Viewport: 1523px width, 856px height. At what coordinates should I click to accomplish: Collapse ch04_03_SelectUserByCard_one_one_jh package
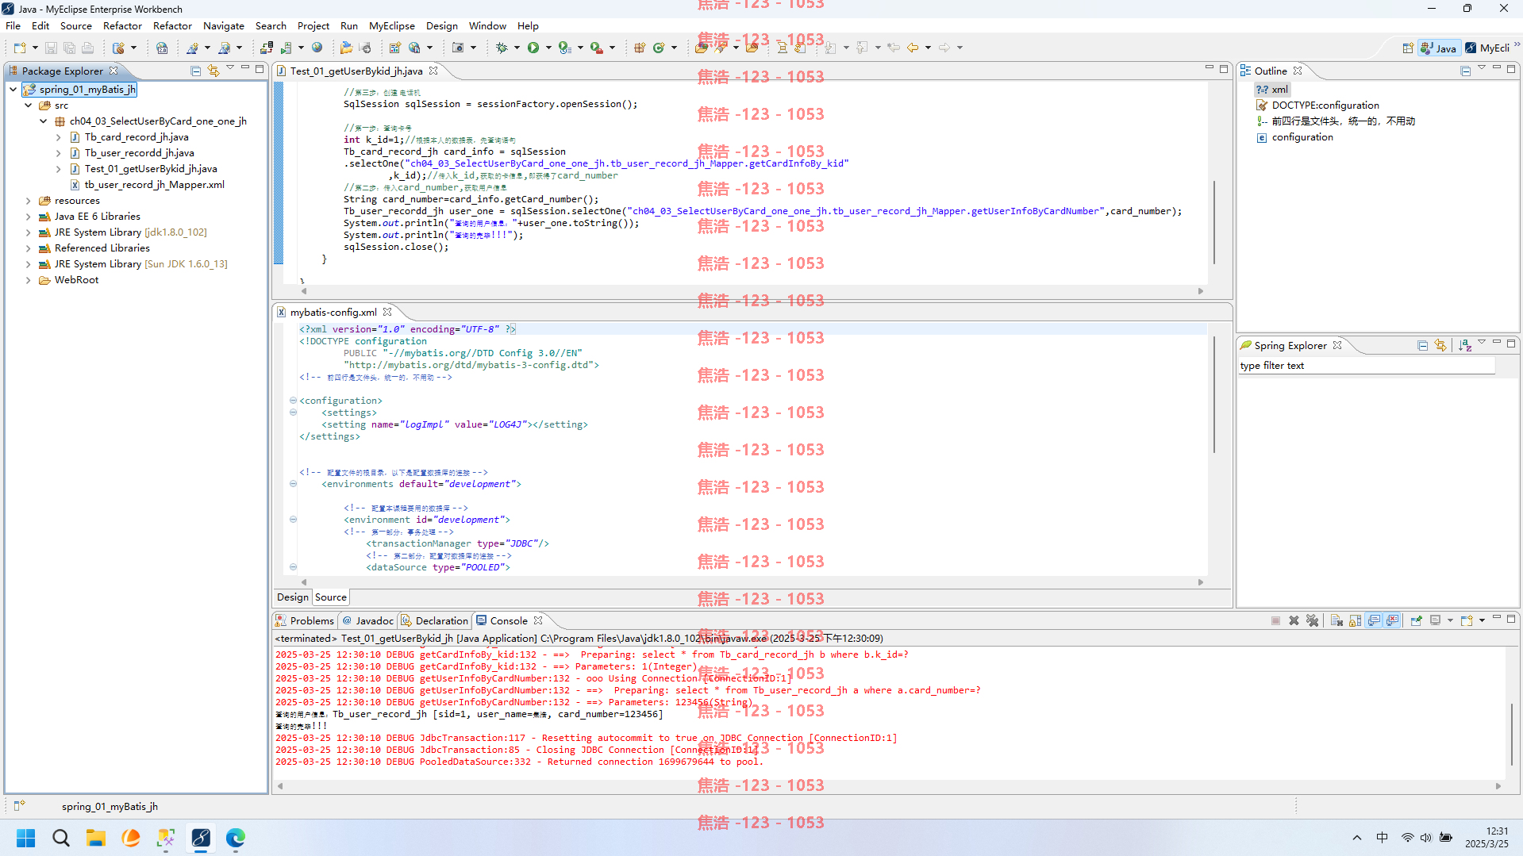click(x=44, y=121)
